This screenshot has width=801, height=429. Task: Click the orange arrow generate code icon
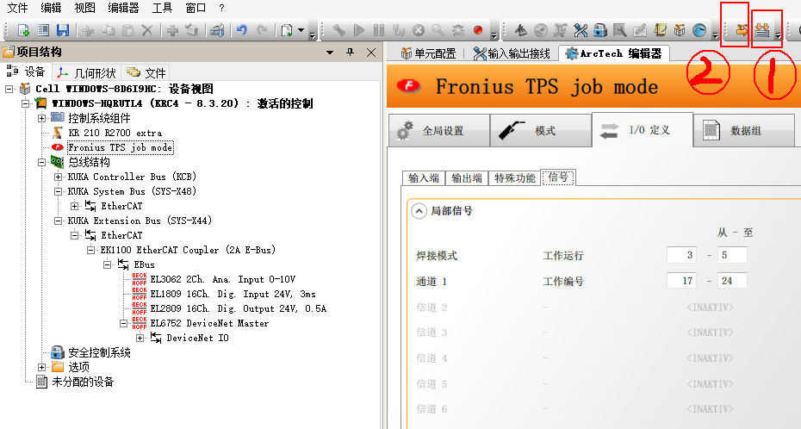point(741,31)
